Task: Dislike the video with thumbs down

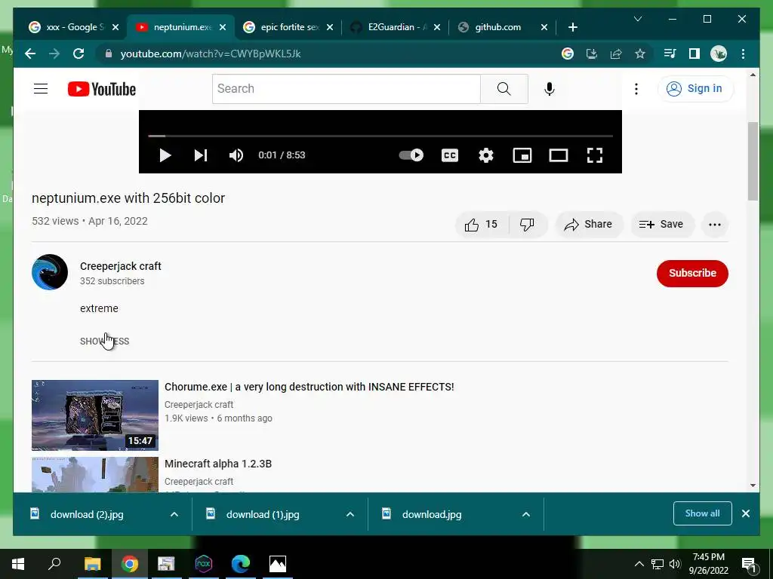Action: point(527,225)
